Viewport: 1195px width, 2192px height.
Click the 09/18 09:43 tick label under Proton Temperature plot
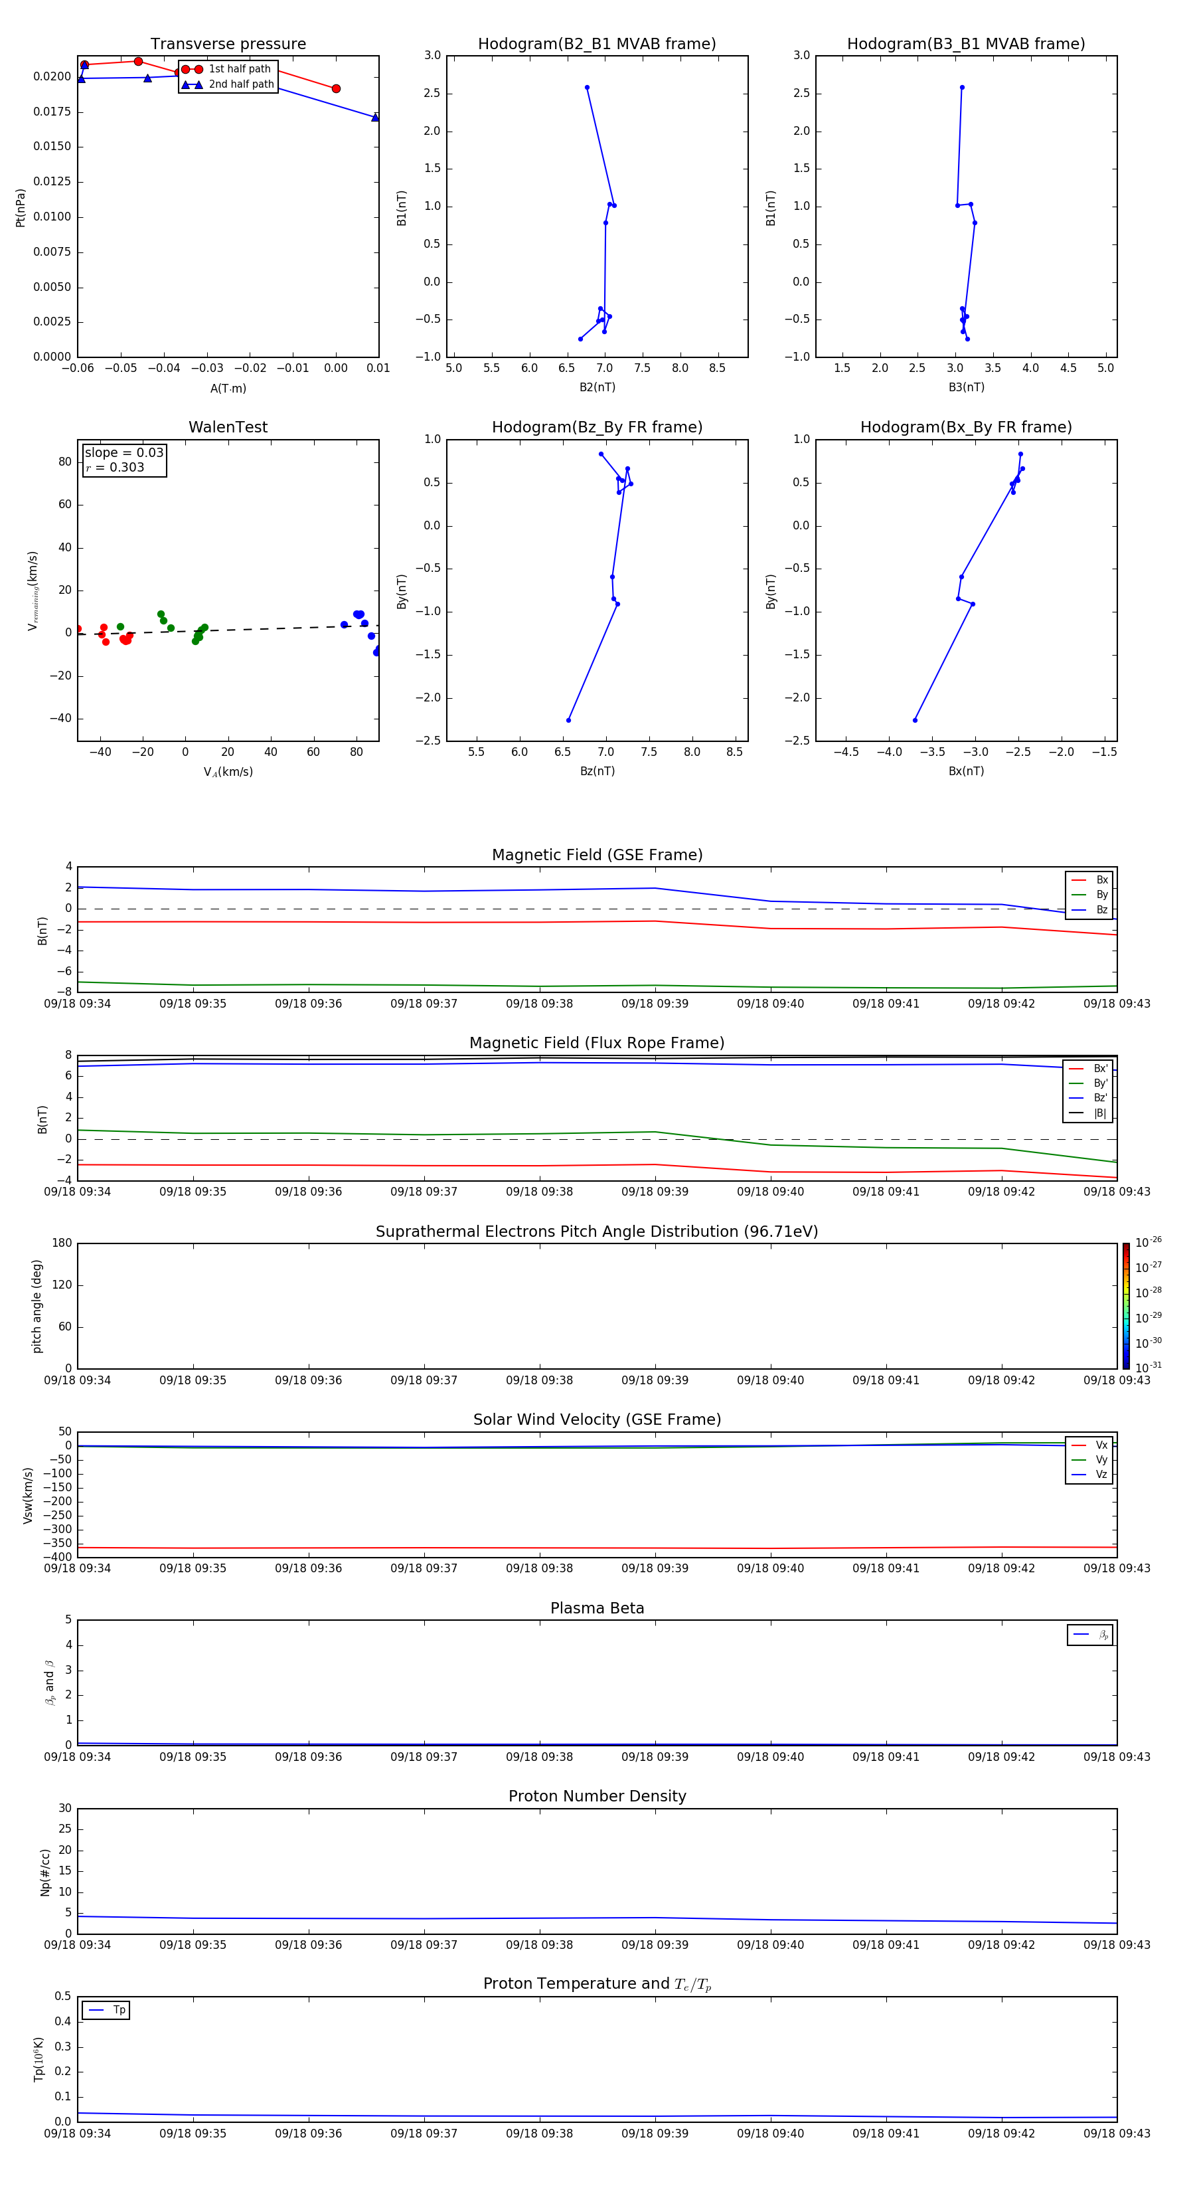point(1117,2134)
